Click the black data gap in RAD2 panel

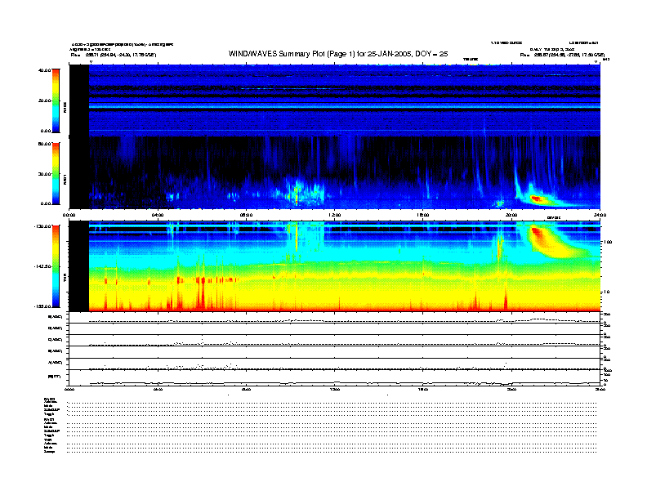[x=79, y=100]
